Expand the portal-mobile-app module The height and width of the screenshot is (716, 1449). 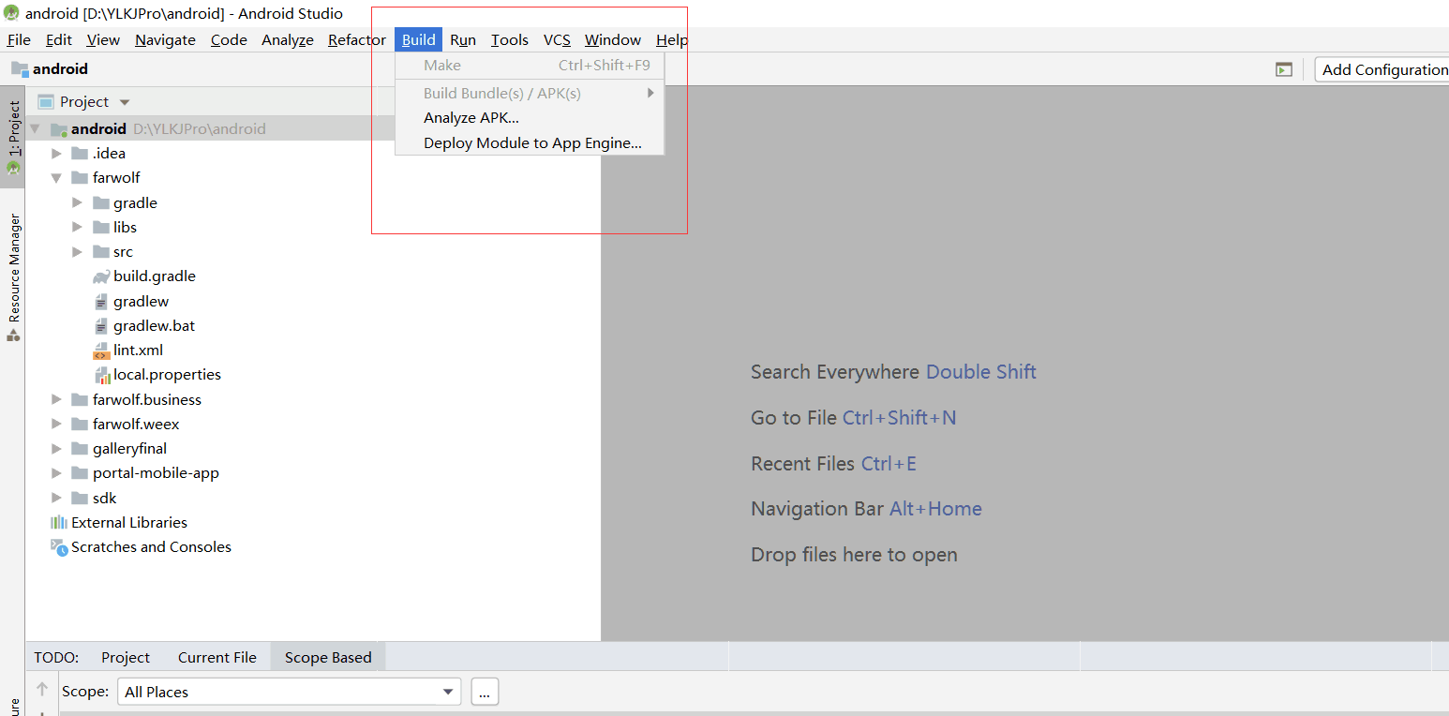[56, 473]
